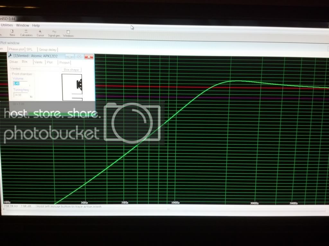Screen dimensions: 329x246
Task: Close the Vented Atomic APX12D2 window
Action: pos(89,57)
